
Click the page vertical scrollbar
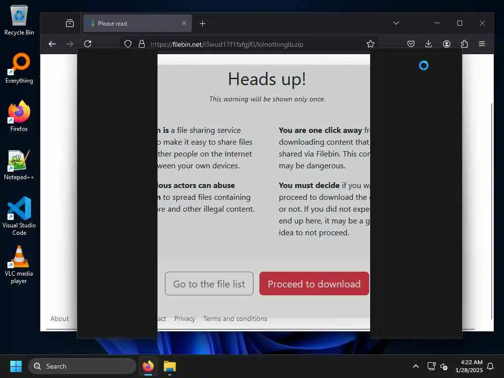[492, 211]
